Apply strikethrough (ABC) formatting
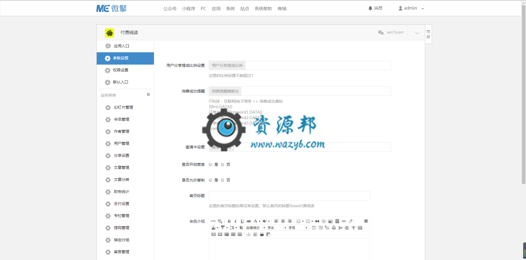526x260 pixels. (x=248, y=221)
